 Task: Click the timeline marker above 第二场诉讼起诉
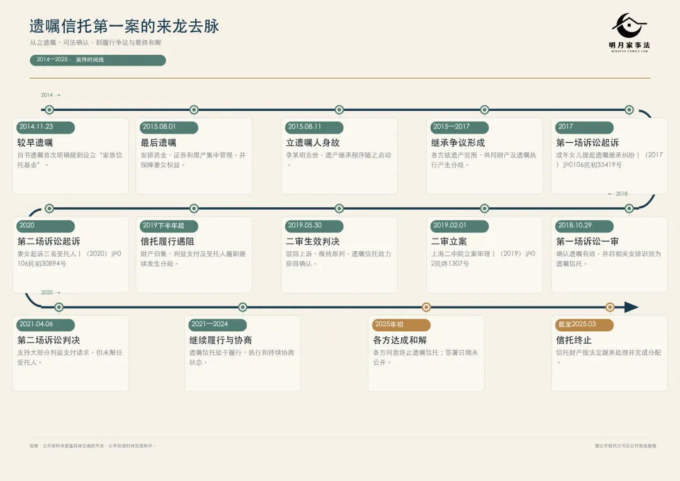tap(50, 208)
